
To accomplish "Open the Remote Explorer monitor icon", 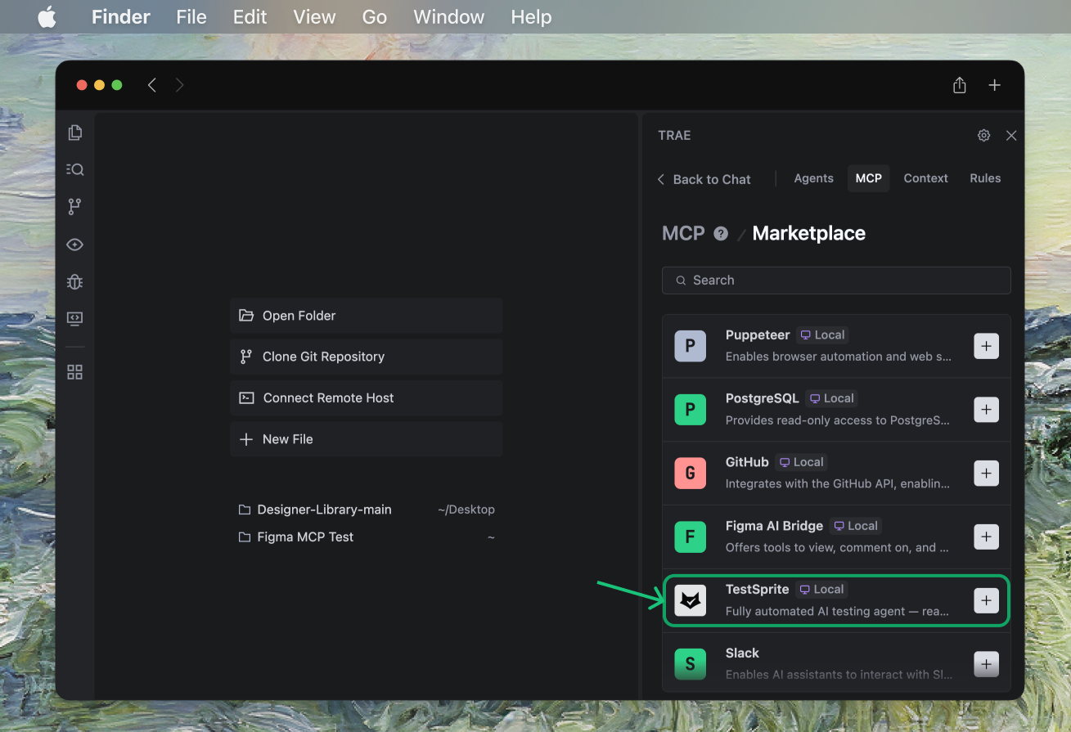I will pyautogui.click(x=75, y=319).
